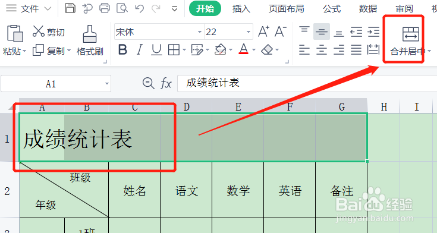Expand the borders dropdown arrow
The image size is (437, 233).
point(184,50)
